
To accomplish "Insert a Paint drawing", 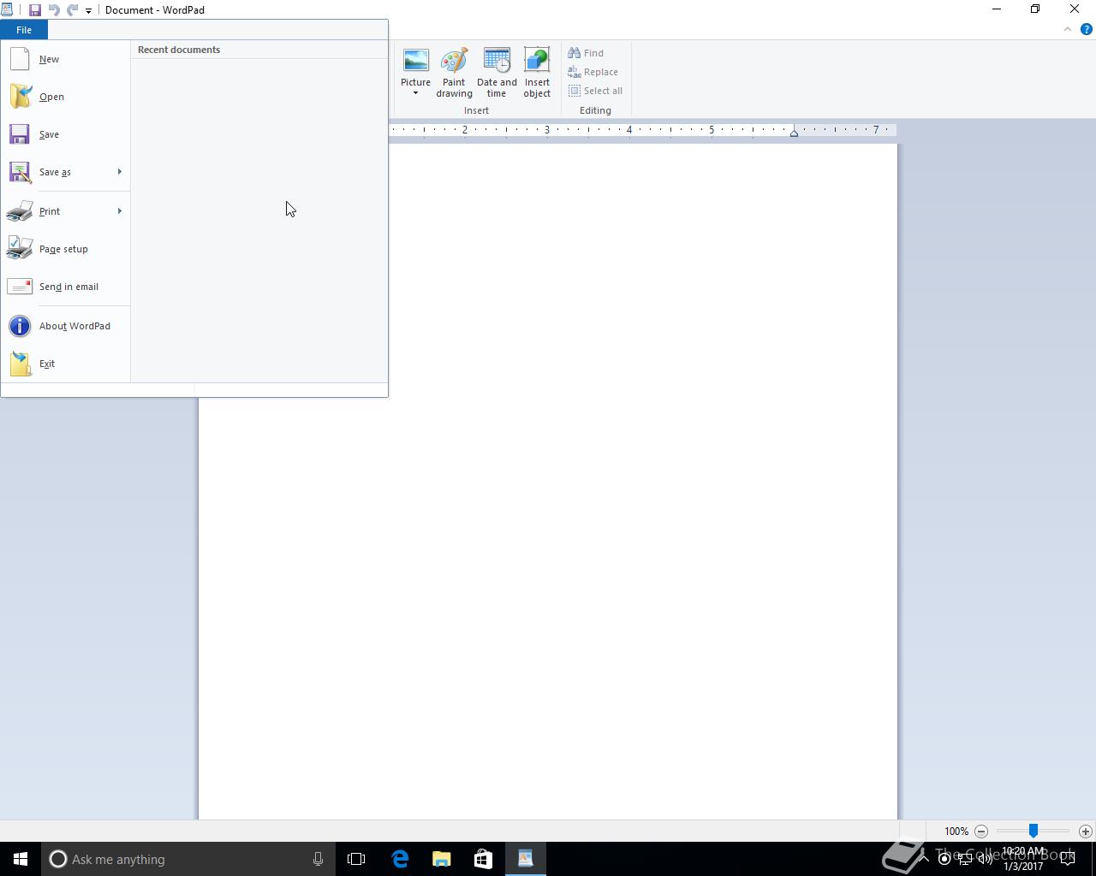I will pos(454,73).
